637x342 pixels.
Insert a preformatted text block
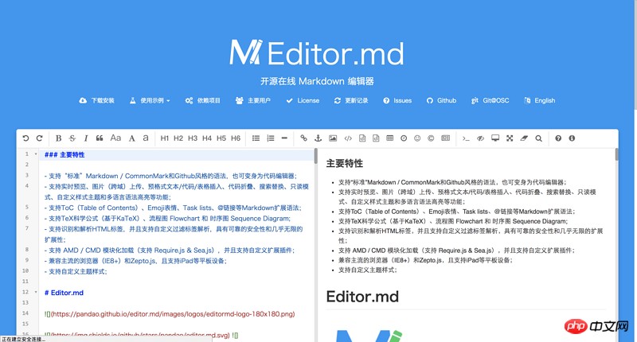pos(362,138)
